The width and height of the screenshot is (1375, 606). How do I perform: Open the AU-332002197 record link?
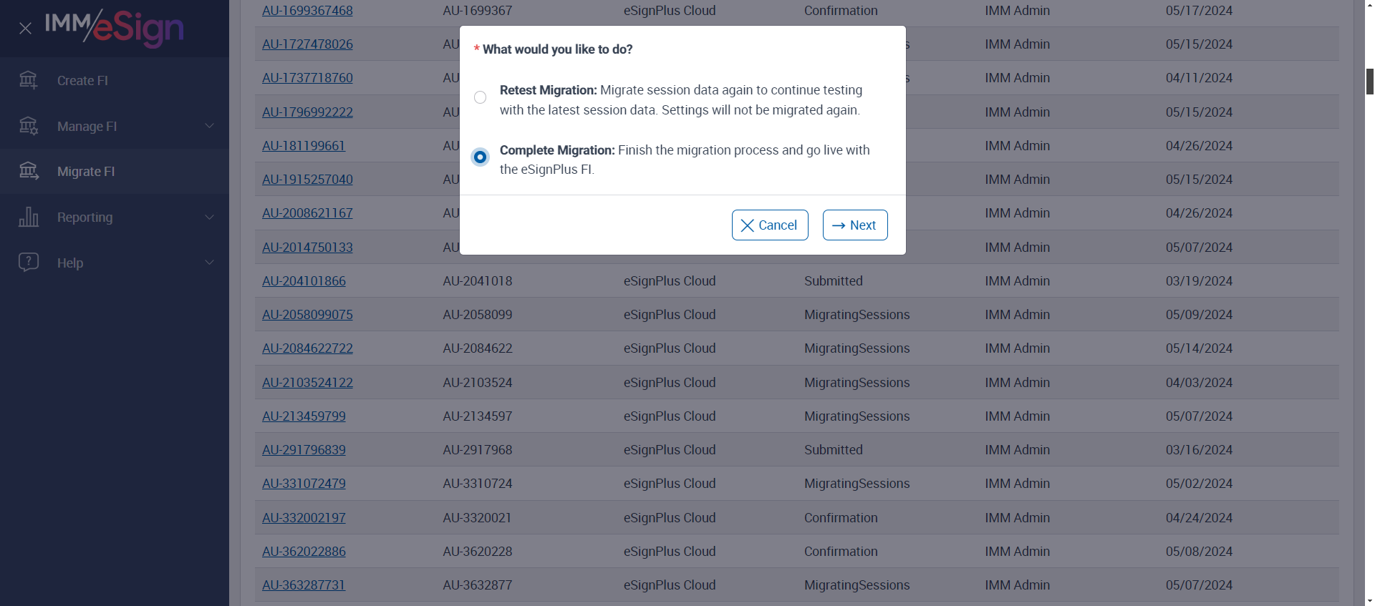point(304,518)
